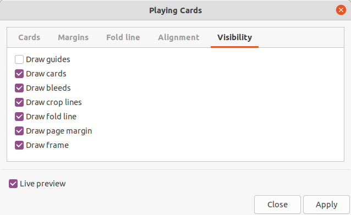Enable the Draw guides checkbox
351x215 pixels.
[19, 59]
